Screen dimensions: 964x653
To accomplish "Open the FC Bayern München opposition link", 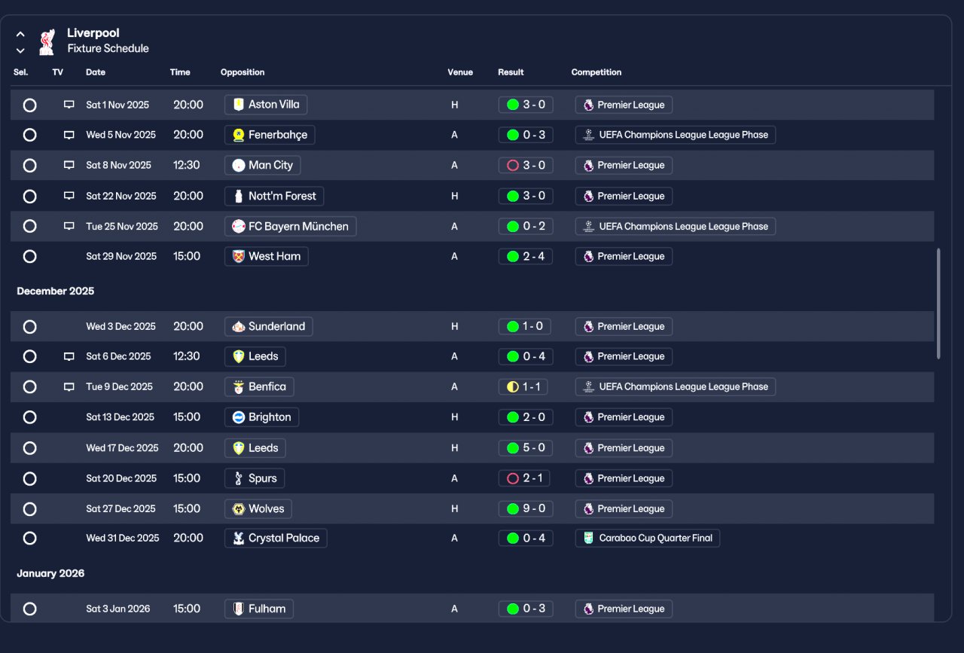I will click(x=291, y=227).
